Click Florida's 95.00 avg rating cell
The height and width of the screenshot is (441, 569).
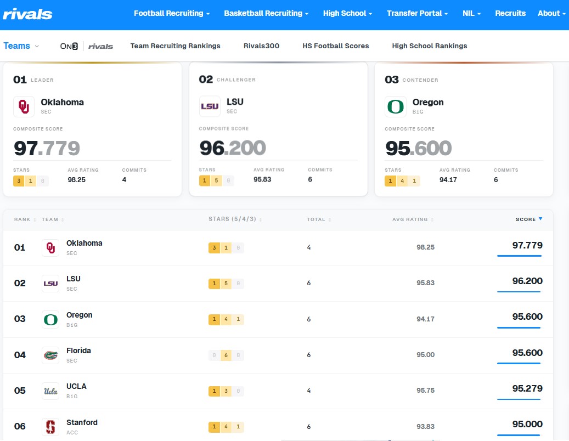point(425,355)
